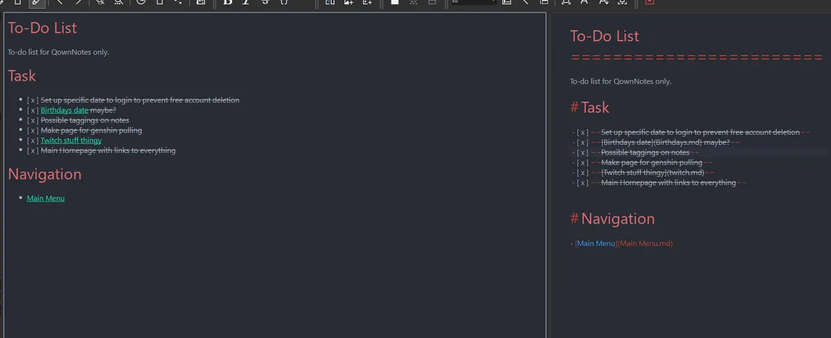This screenshot has width=831, height=338.
Task: Click 'Possible taggings on notes' in preview
Action: tap(84, 120)
